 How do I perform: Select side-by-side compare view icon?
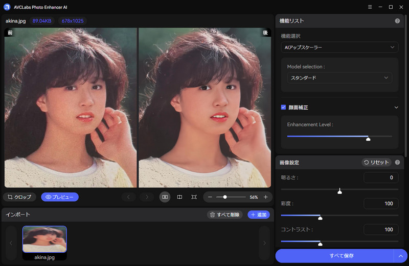(x=165, y=197)
